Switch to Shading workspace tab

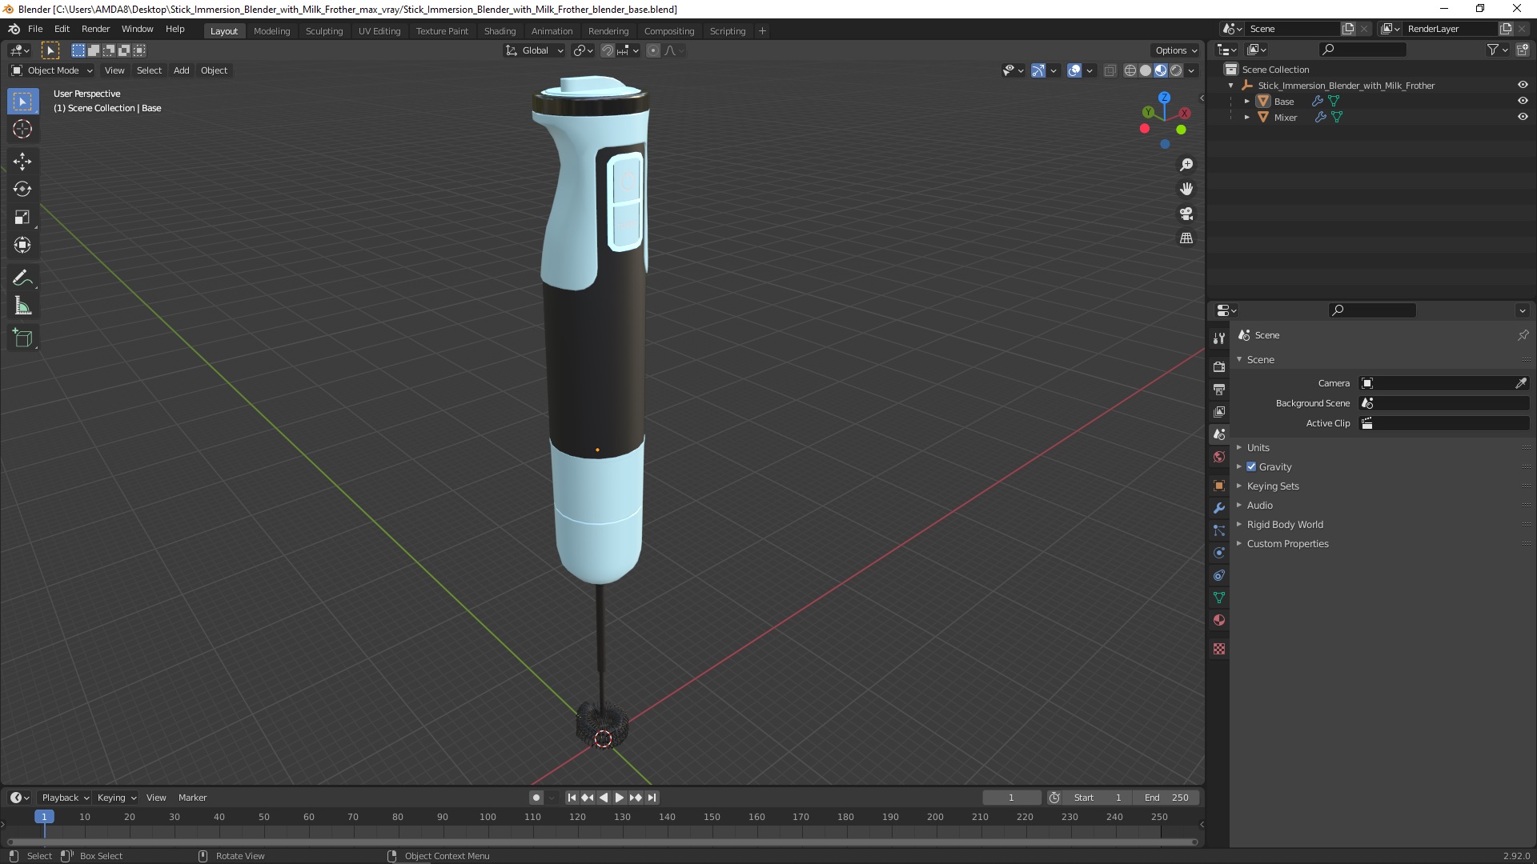pyautogui.click(x=500, y=30)
